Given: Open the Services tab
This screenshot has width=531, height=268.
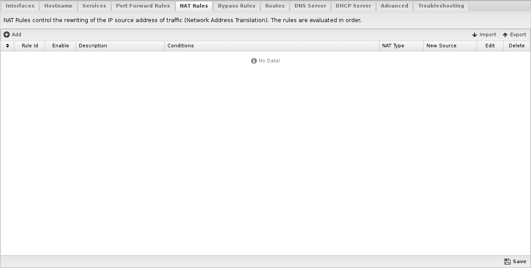Looking at the screenshot, I should 94,6.
